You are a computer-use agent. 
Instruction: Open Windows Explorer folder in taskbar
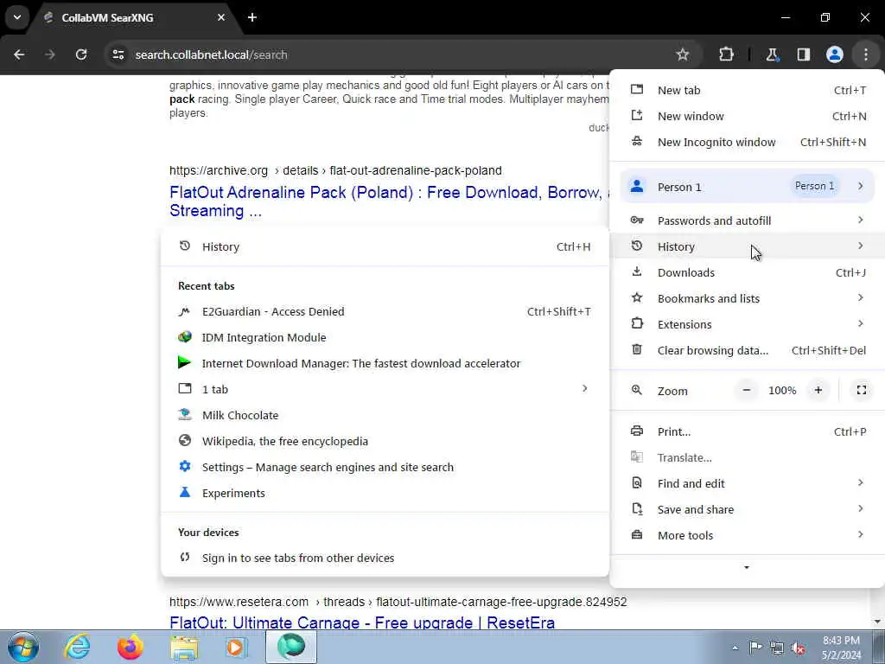coord(185,647)
